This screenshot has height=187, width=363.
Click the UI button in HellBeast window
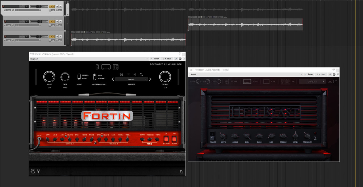pyautogui.click(x=330, y=74)
